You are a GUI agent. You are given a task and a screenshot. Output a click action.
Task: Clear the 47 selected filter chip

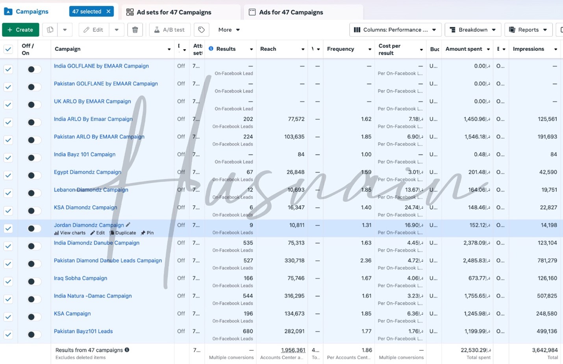point(108,11)
